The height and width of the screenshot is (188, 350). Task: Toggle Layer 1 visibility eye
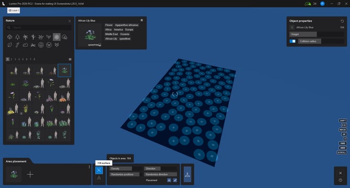[x=10, y=10]
